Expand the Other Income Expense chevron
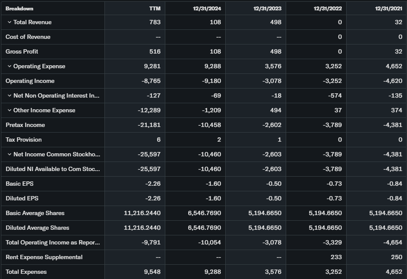Viewport: 407px width, 279px height. pos(9,111)
